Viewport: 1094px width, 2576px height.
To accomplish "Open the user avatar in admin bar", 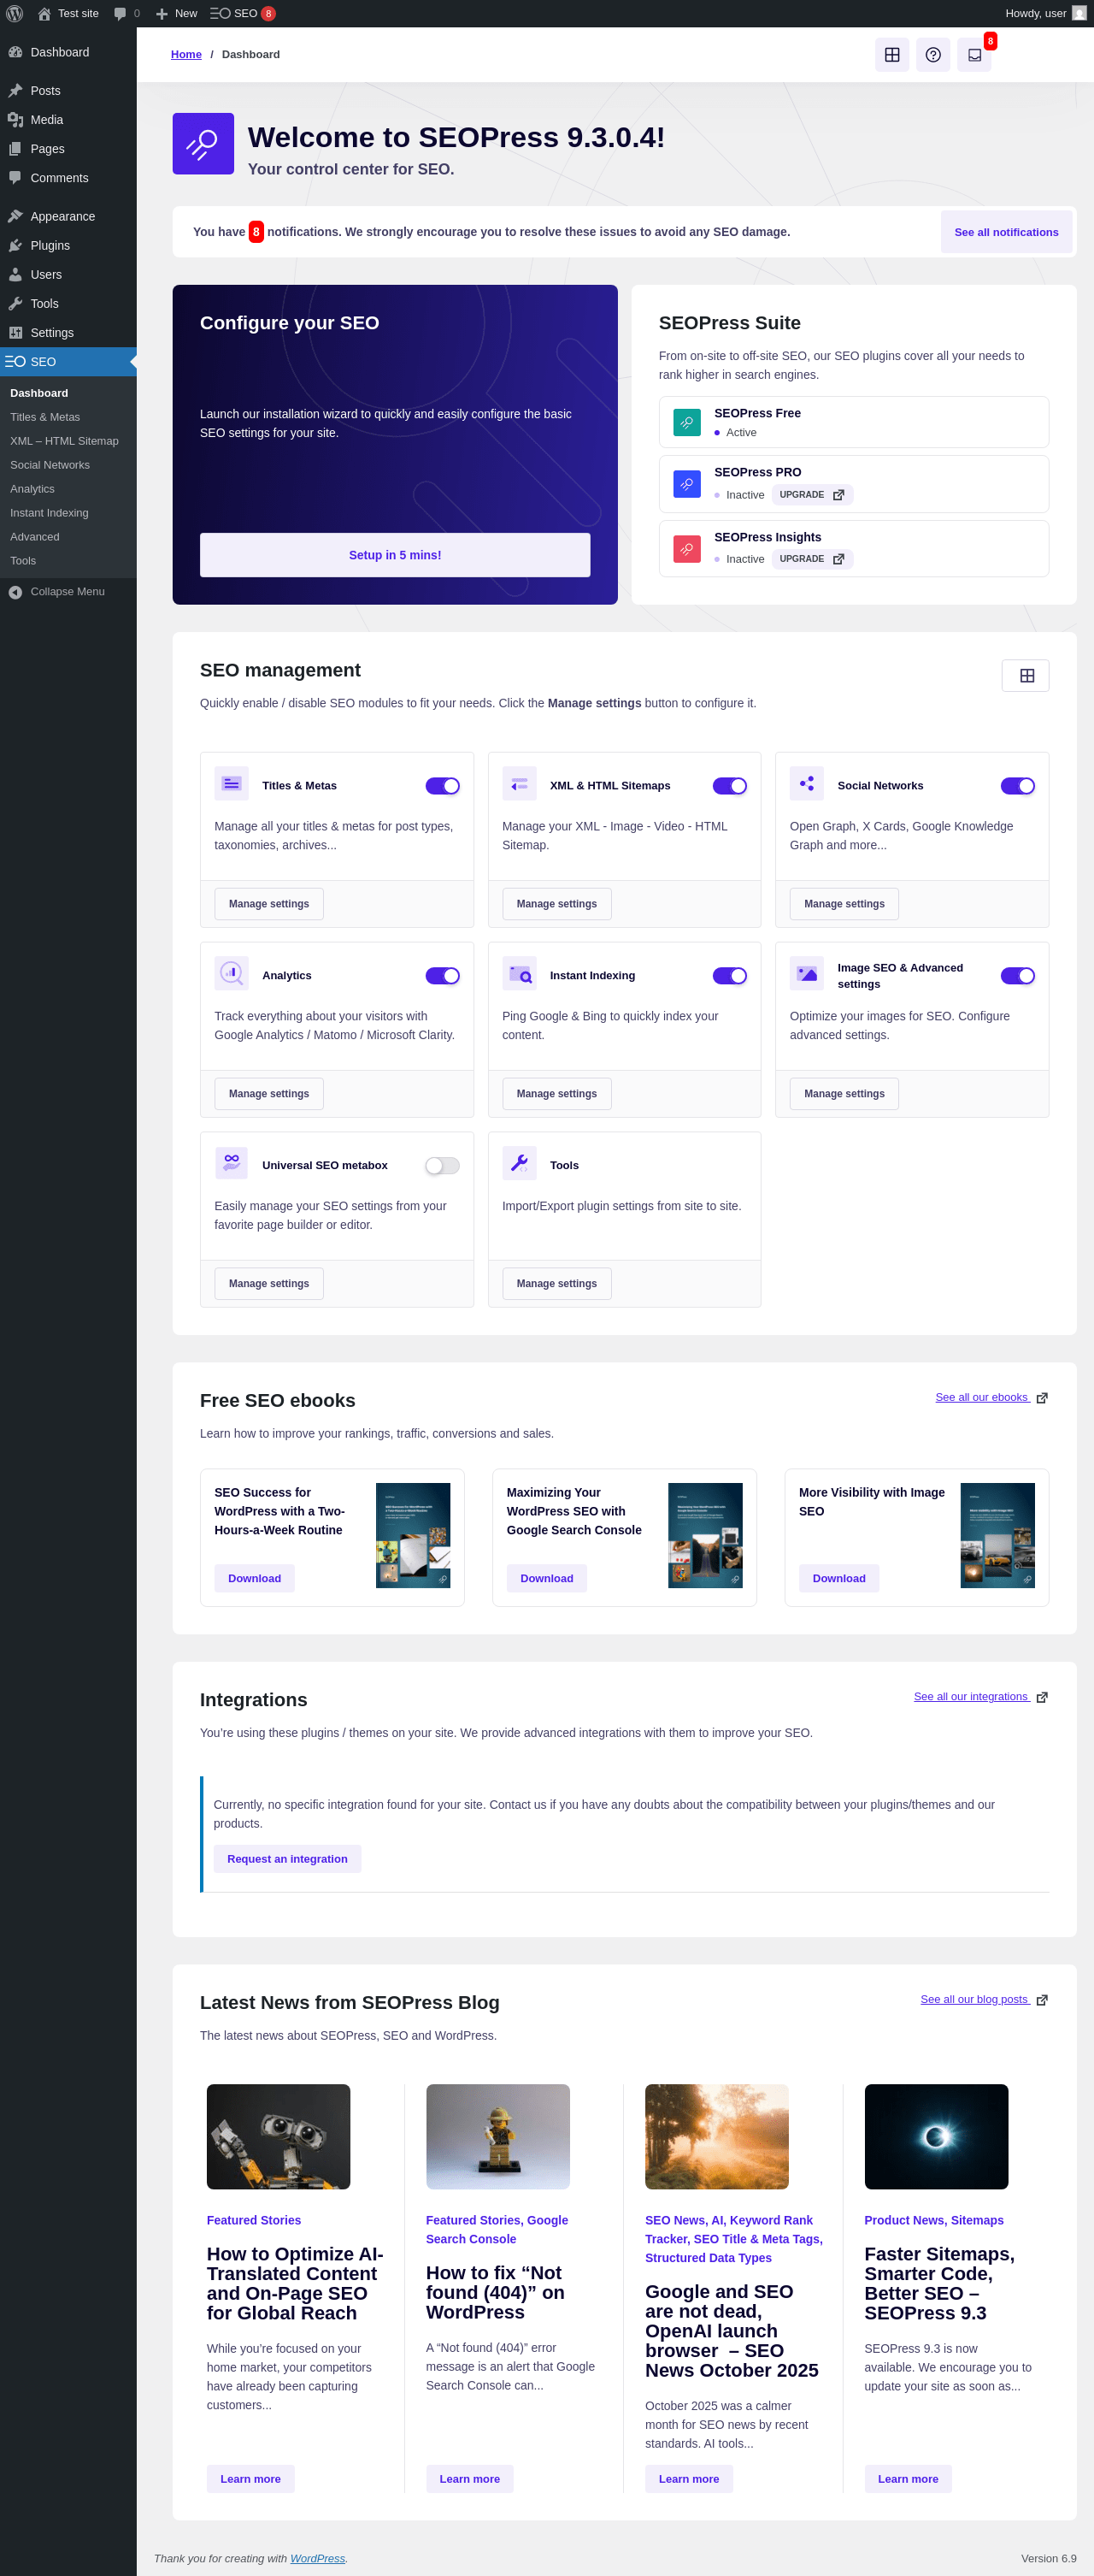I will click(x=1079, y=13).
